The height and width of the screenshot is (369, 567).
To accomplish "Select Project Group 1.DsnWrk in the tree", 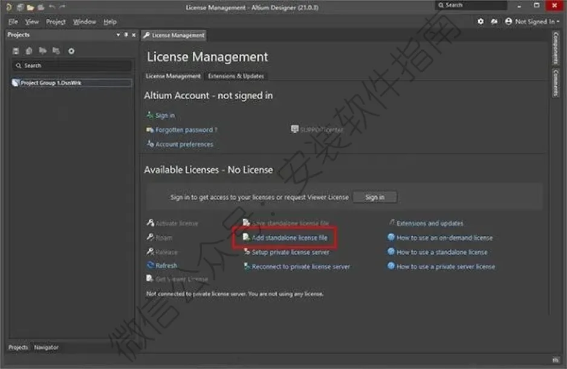I will [71, 83].
